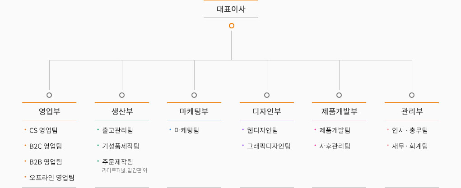The height and width of the screenshot is (188, 461).
Task: Click the CS 영업팀 list item
Action: (43, 130)
